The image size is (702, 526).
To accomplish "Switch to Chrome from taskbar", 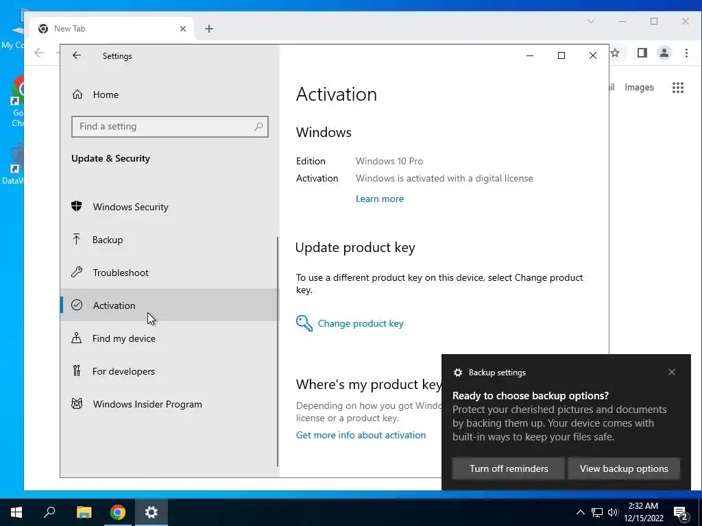I will [118, 512].
